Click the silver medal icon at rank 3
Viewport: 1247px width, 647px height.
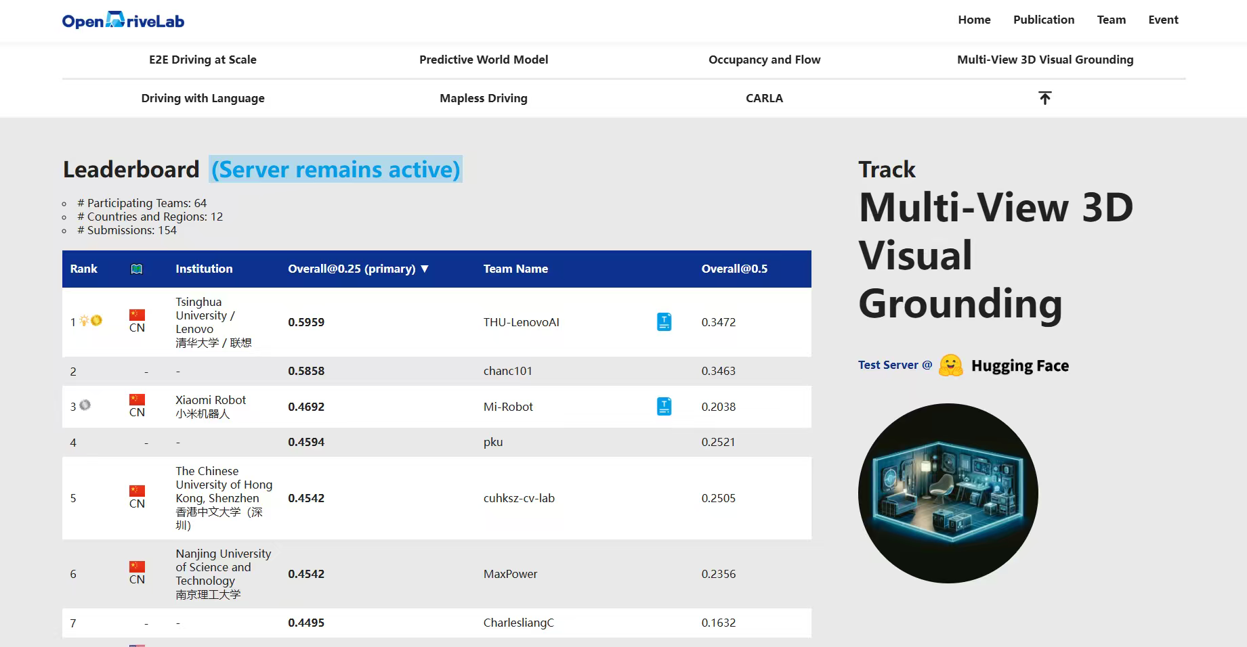pos(85,405)
